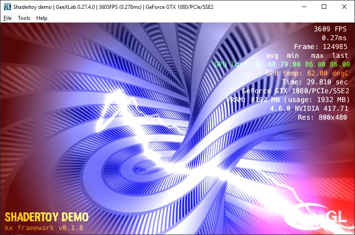The height and width of the screenshot is (235, 355).
Task: Click the 'GPU temp: 62.00 degC' line
Action: [307, 73]
